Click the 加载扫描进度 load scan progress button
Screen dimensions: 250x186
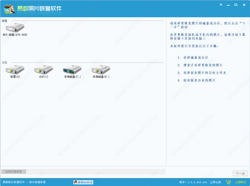pyautogui.click(x=14, y=172)
